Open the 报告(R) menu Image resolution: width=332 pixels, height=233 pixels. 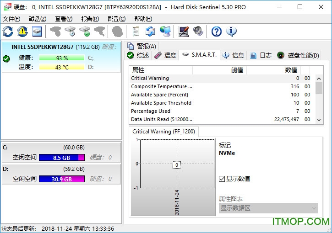point(90,19)
